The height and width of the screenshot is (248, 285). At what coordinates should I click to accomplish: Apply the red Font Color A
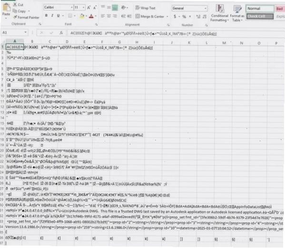pyautogui.click(x=91, y=16)
